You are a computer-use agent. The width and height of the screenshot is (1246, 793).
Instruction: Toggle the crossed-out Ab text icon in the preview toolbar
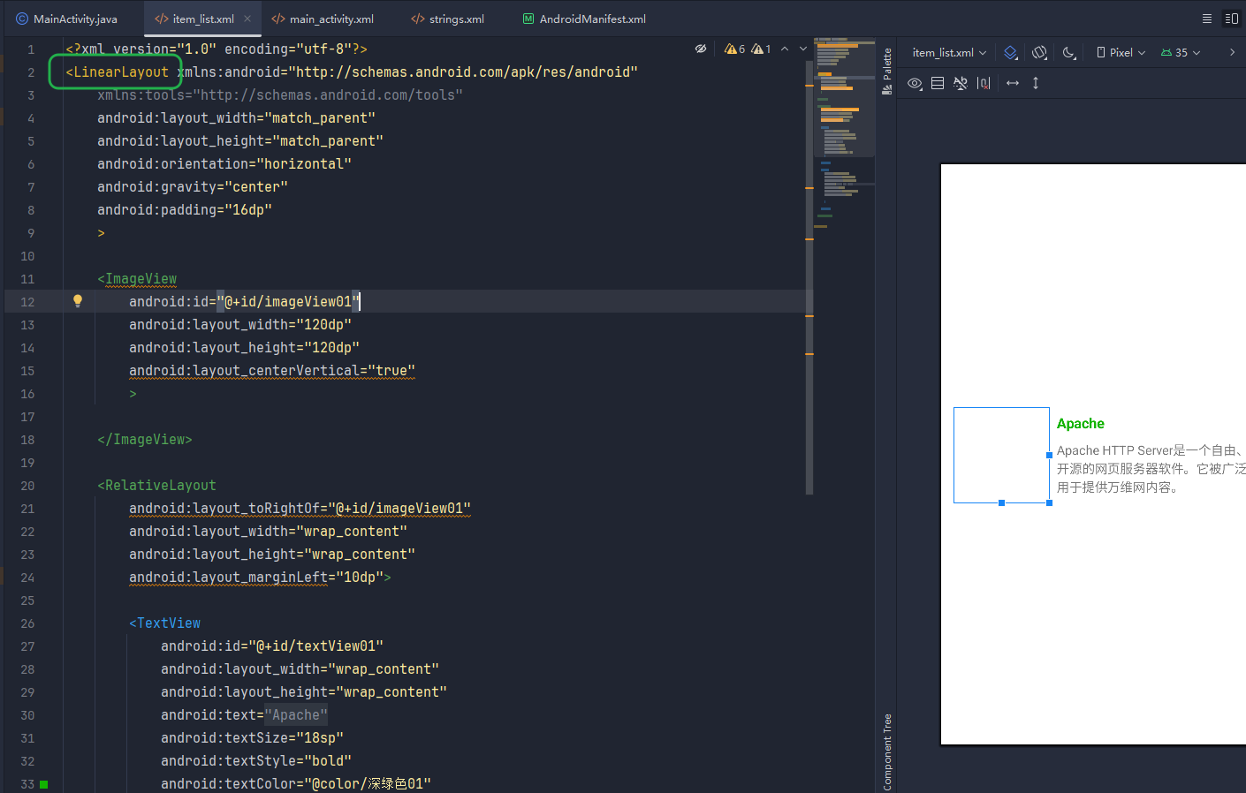[961, 83]
